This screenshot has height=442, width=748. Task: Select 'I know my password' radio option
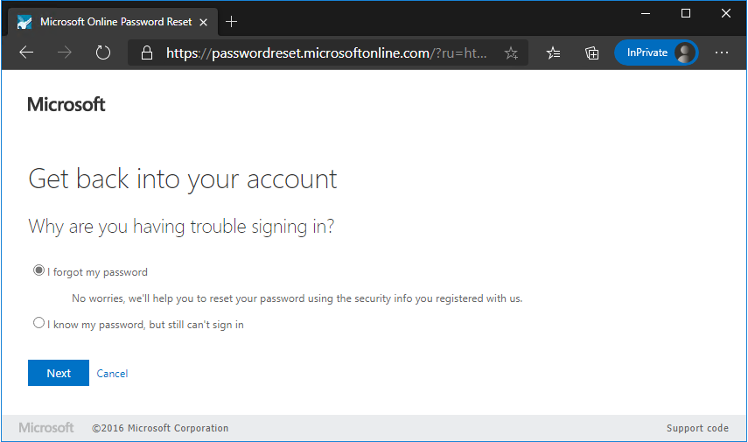point(38,323)
